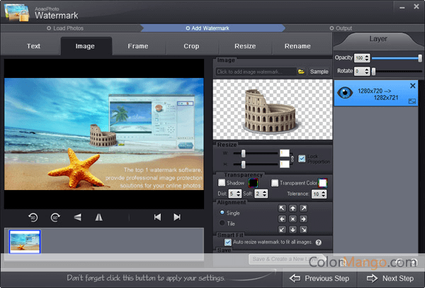Switch to the Frame tab
This screenshot has width=425, height=288.
138,46
